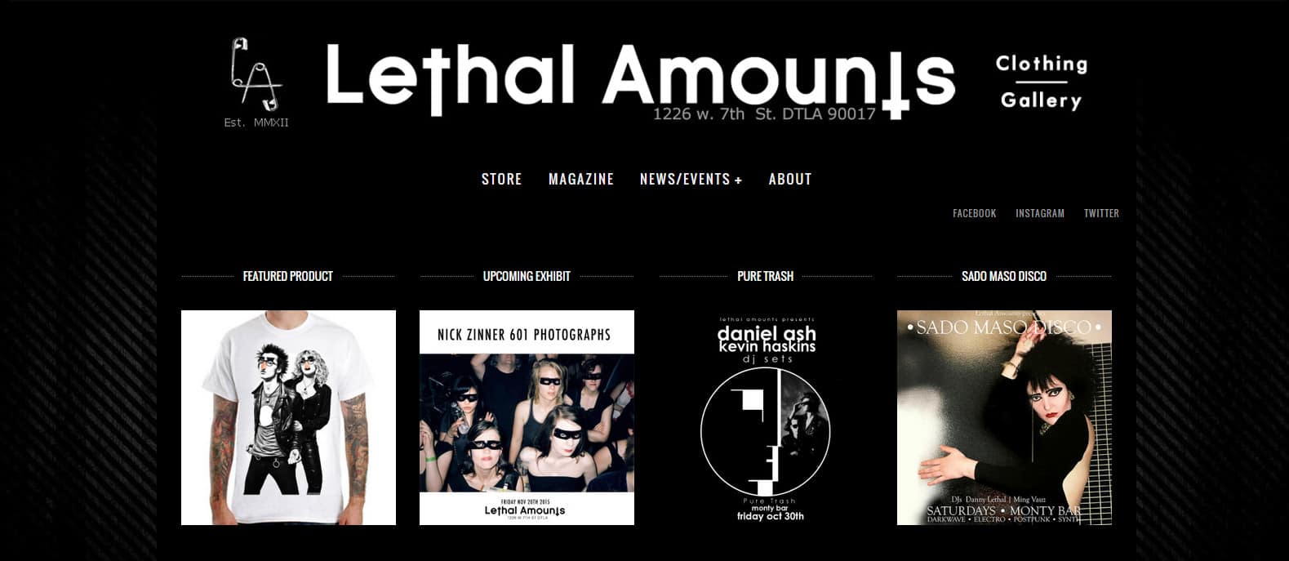Image resolution: width=1289 pixels, height=561 pixels.
Task: Open the Nick Zinner 601 Photographs poster
Action: [527, 417]
